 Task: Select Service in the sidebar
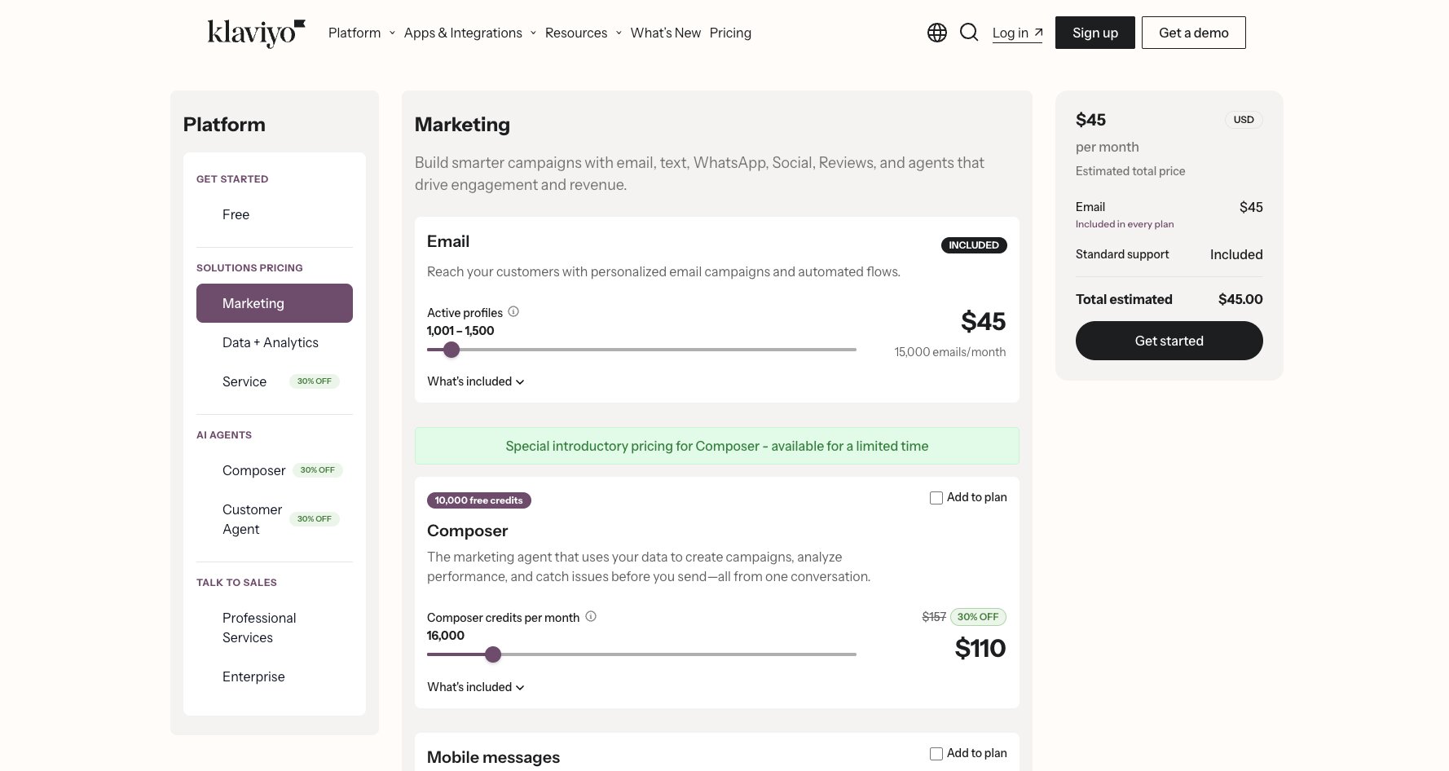point(275,381)
